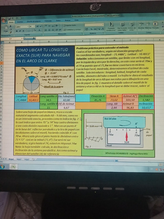Open the Alineación group dialog launcher
This screenshot has width=164, height=219.
click(82, 33)
